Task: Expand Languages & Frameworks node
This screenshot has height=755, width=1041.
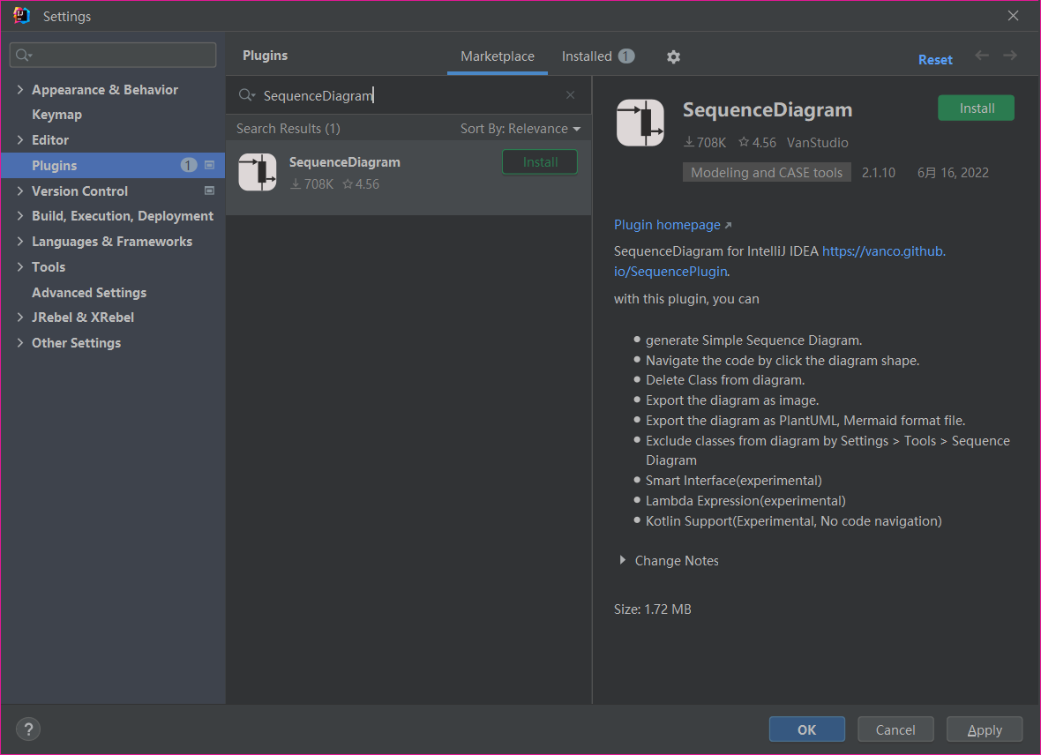Action: (x=20, y=242)
